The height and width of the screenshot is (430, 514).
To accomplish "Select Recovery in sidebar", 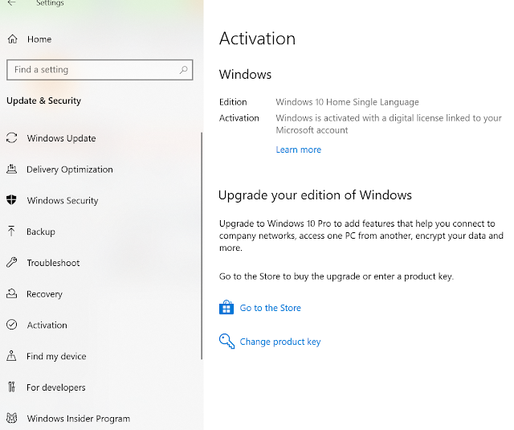I will coord(44,294).
